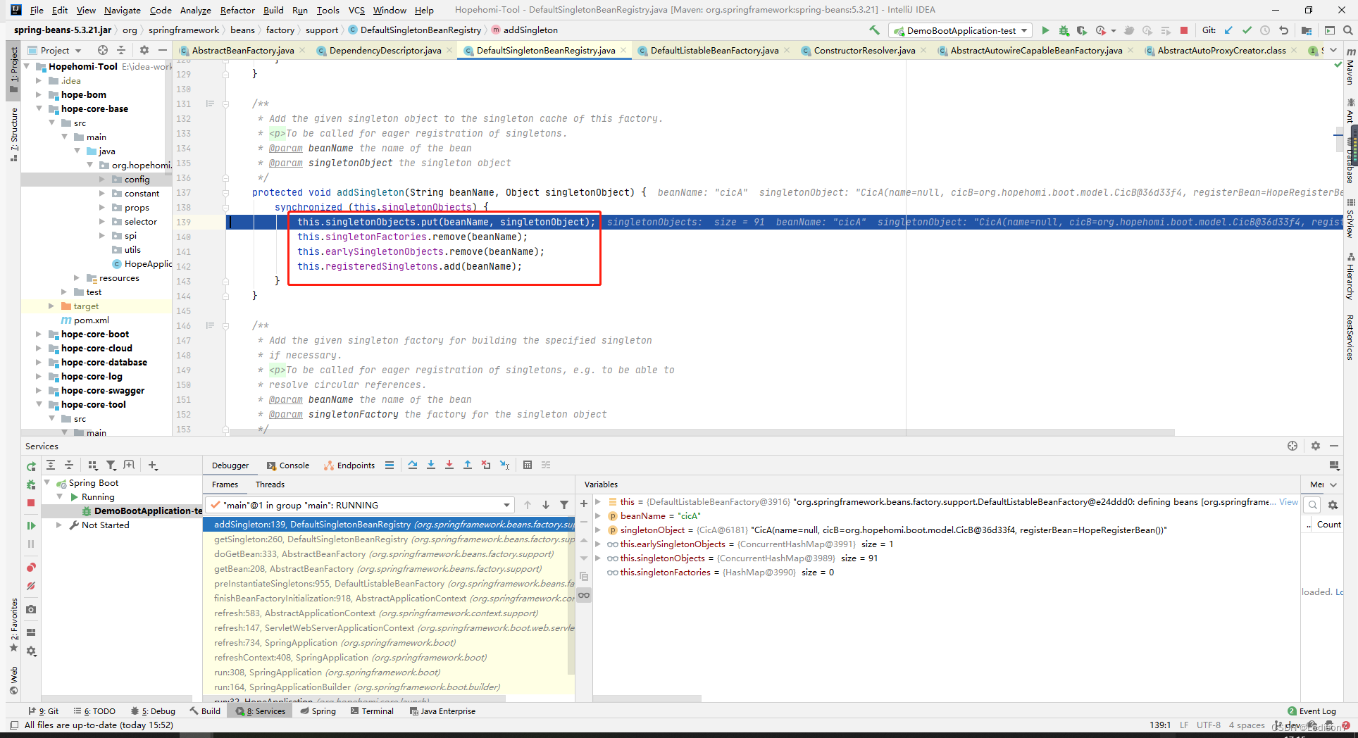
Task: Toggle the Web tool window sidebar button
Action: [13, 680]
